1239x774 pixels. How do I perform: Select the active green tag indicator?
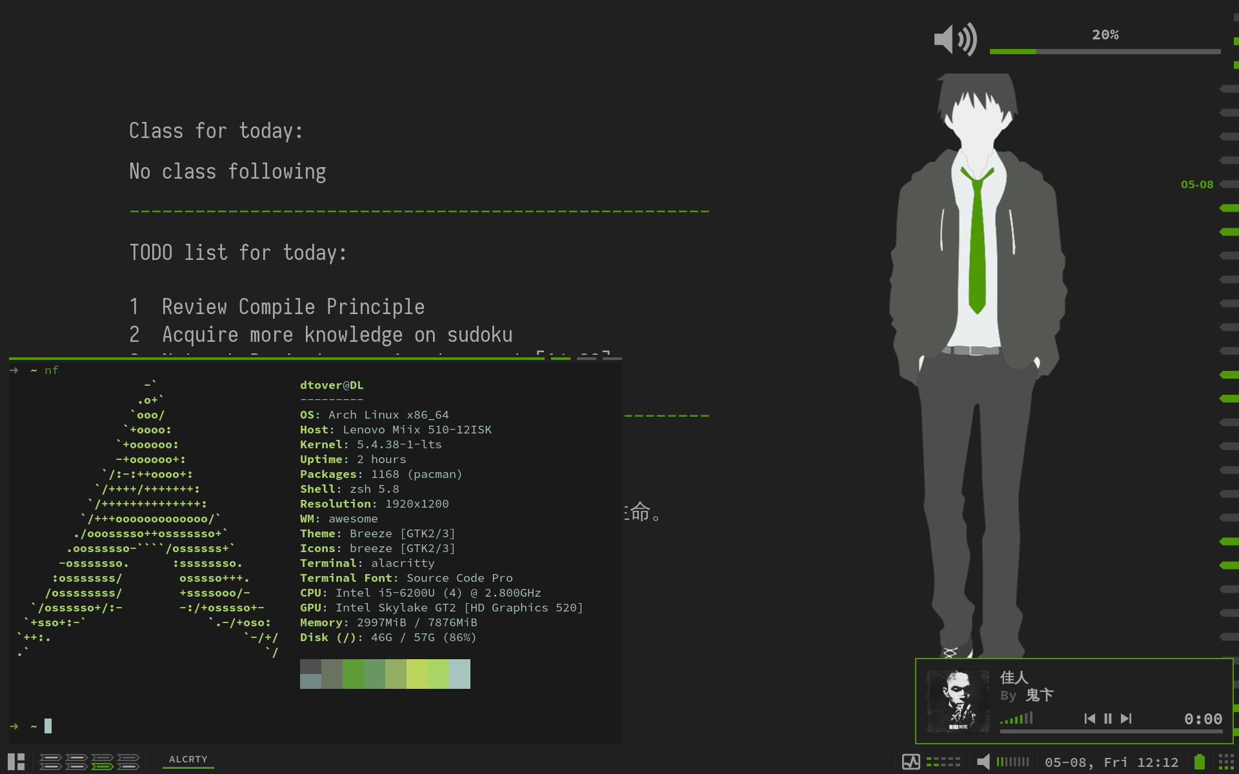pyautogui.click(x=102, y=766)
